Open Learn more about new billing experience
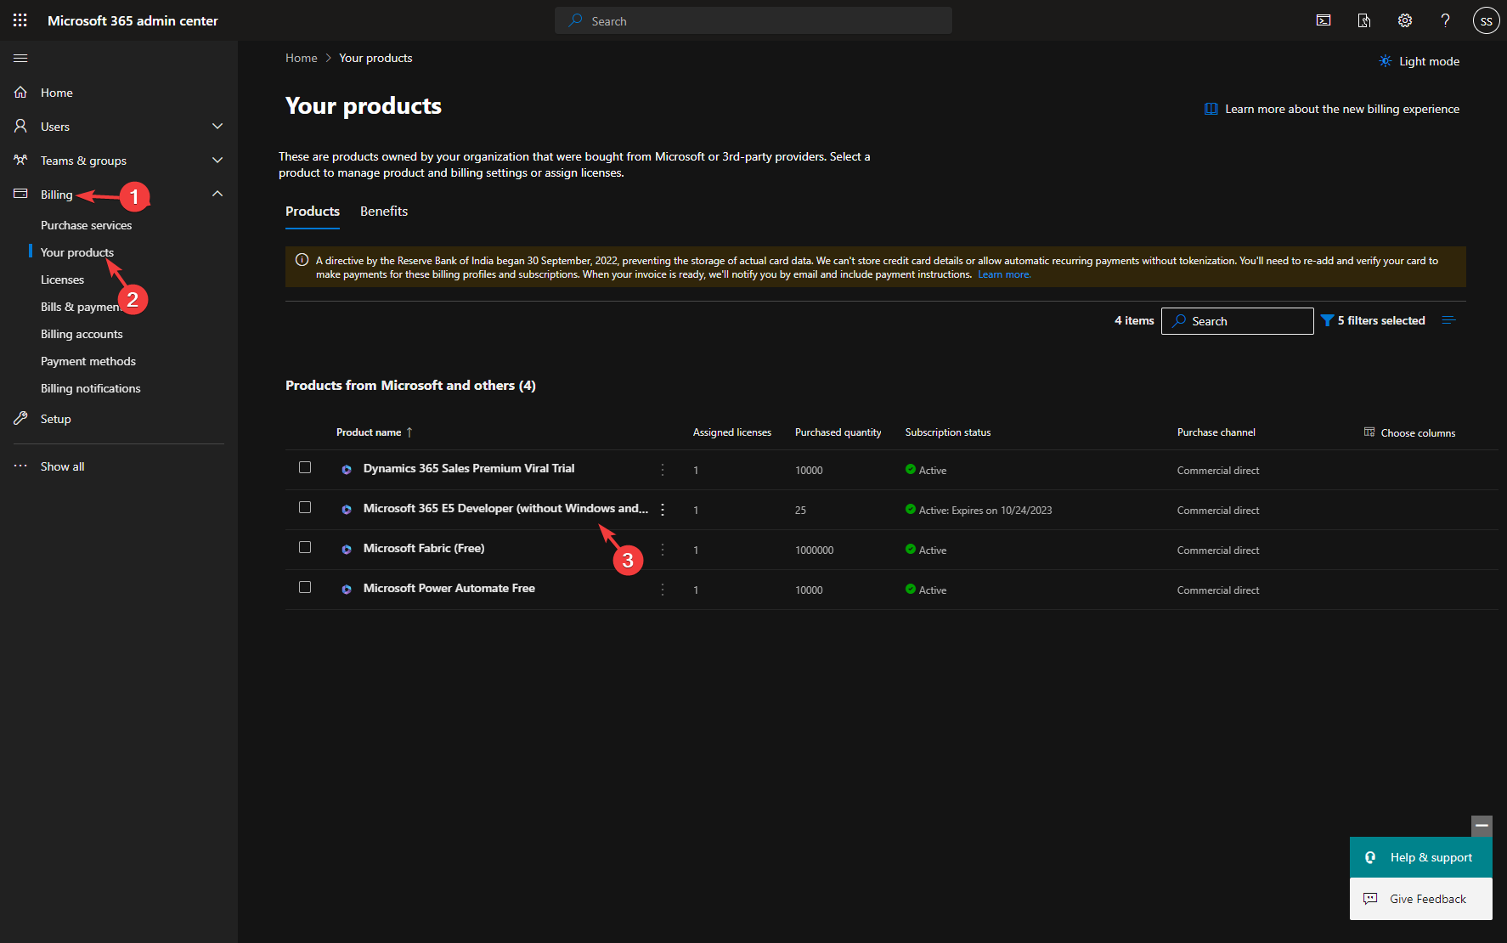Screen dimensions: 1507x943 tap(1332, 109)
